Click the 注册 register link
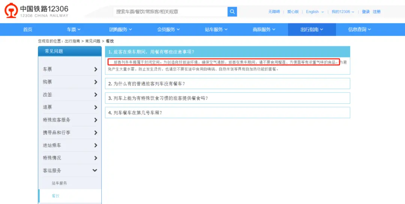The width and height of the screenshot is (405, 204). [376, 12]
